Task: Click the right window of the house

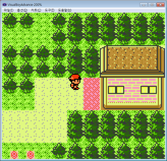Action: click(149, 90)
